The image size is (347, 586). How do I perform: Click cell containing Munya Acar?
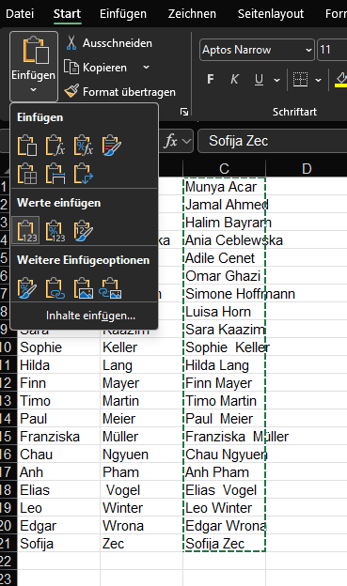(224, 187)
